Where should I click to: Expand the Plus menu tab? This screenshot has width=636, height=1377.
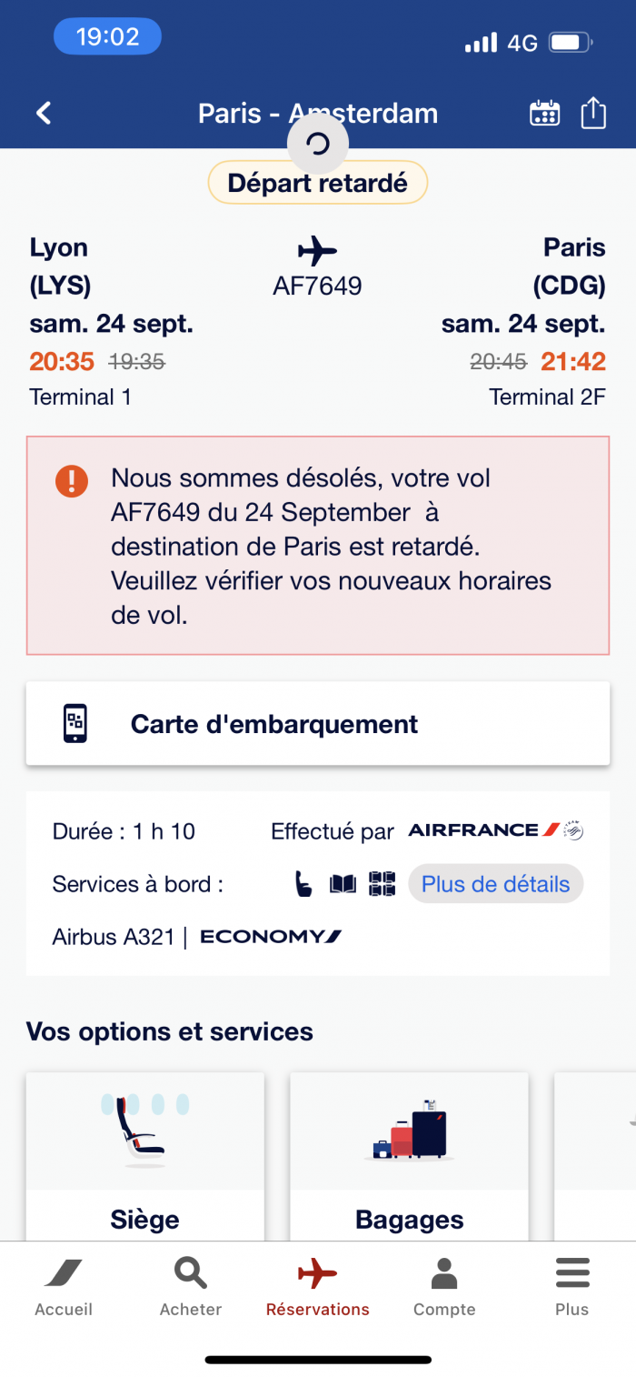pos(572,1287)
